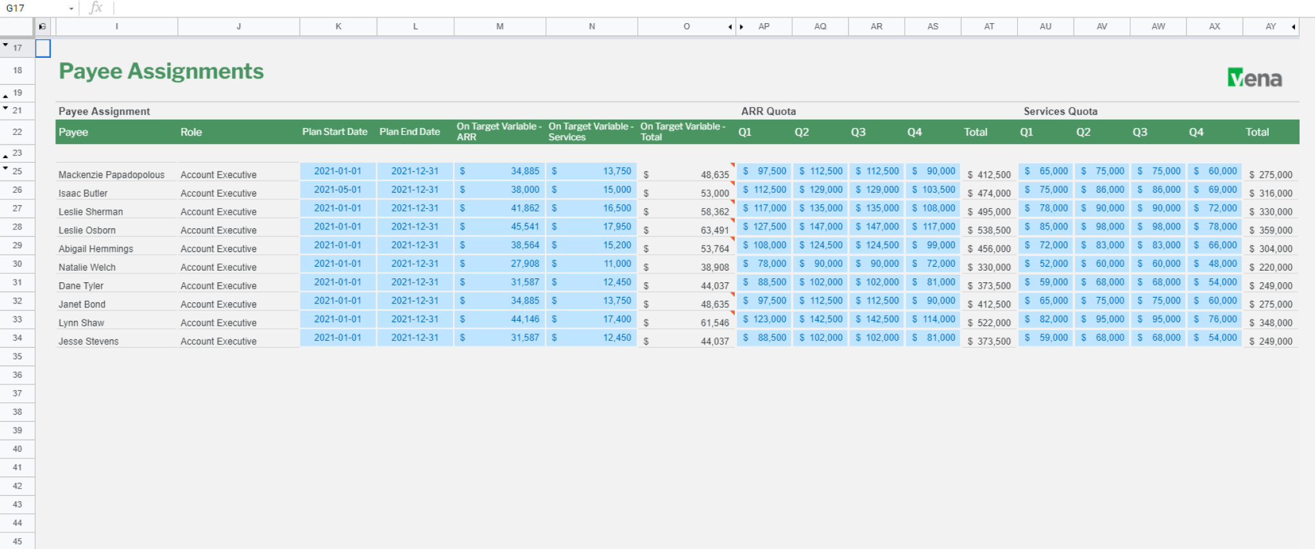Toggle the hidden-row arrow at row 23

tap(6, 156)
